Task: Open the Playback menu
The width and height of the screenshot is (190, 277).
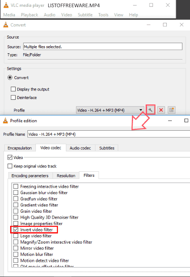Action: click(30, 15)
